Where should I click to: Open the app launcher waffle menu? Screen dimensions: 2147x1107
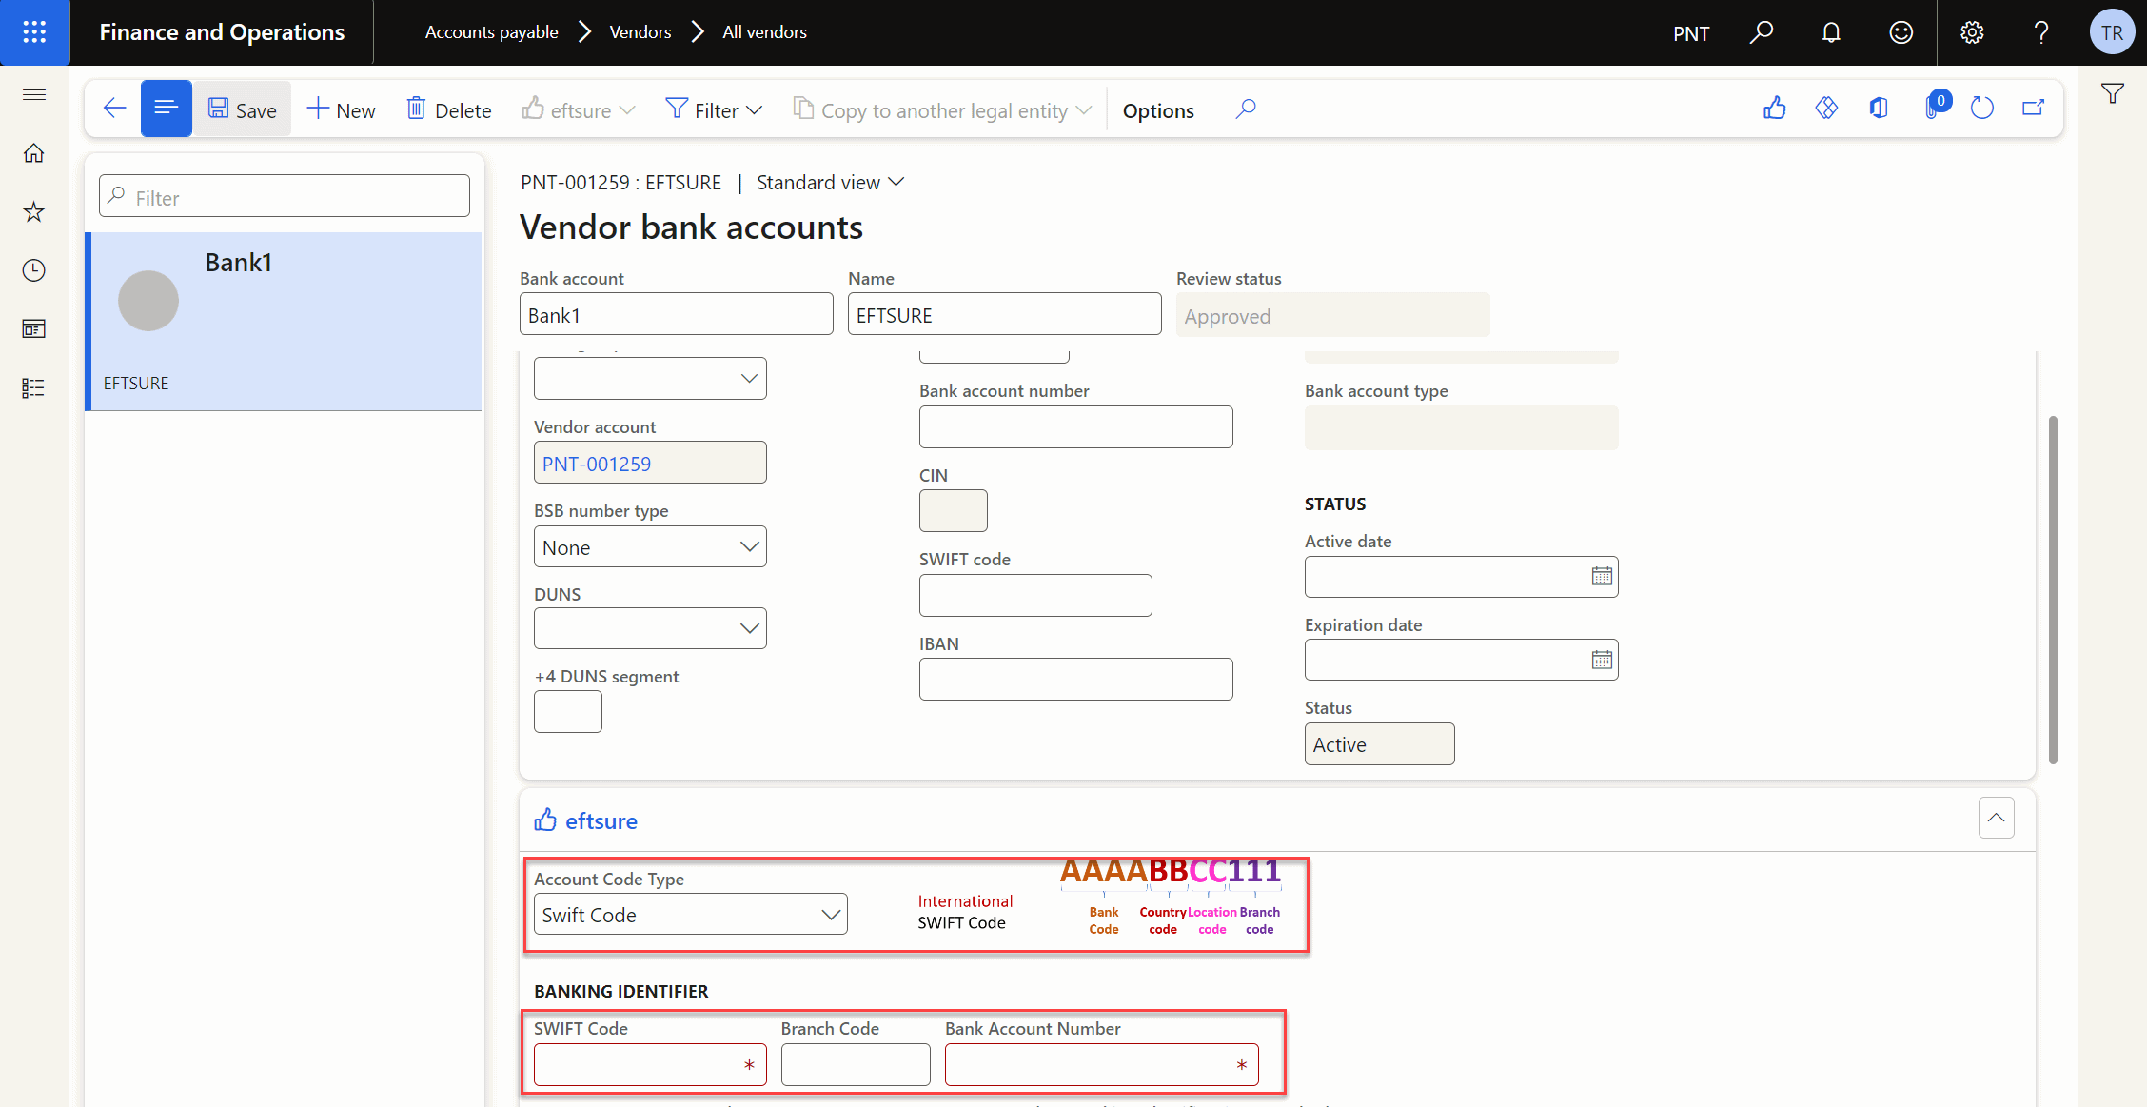34,32
